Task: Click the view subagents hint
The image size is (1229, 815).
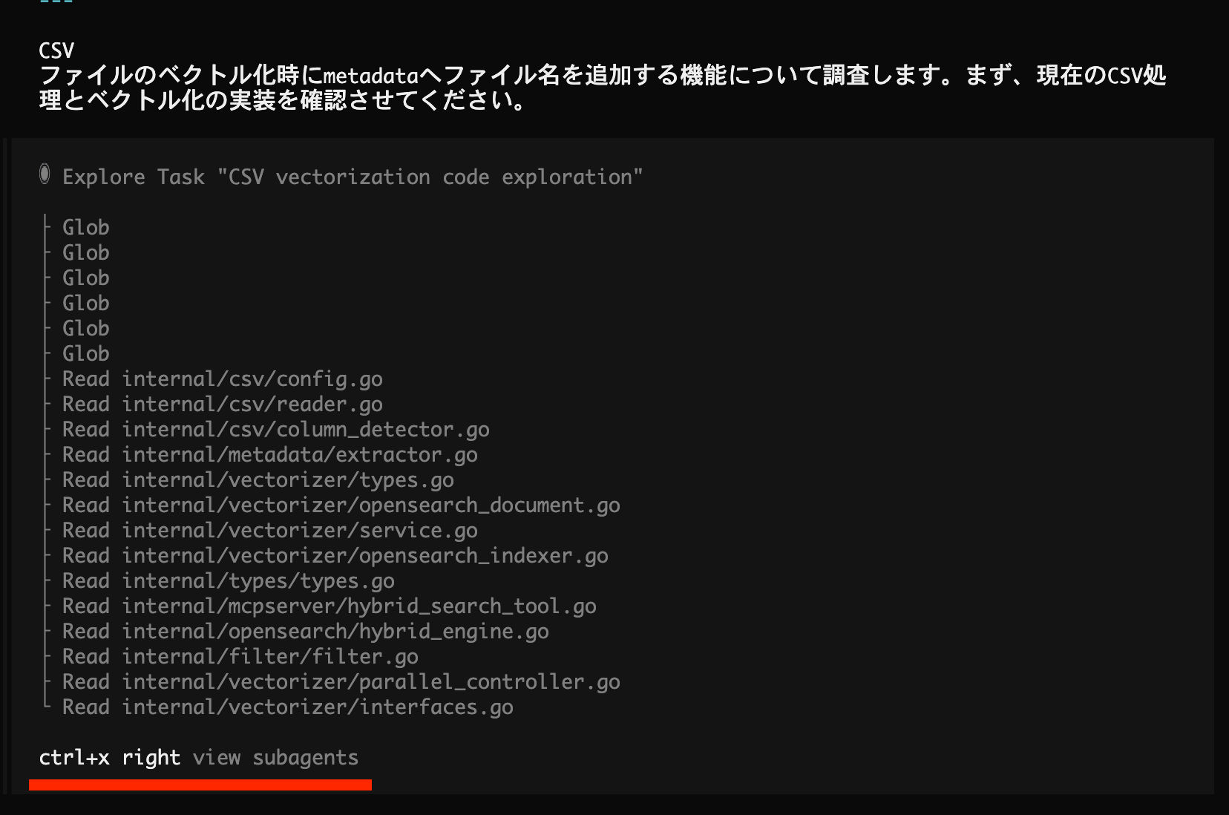Action: click(x=275, y=757)
